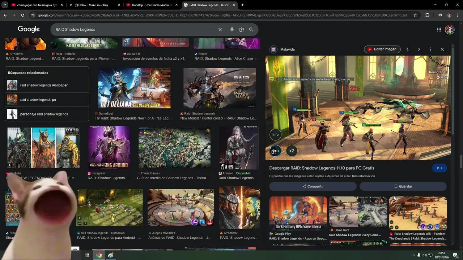The image size is (463, 260).
Task: Open the Theria Games siege map image
Action: [x=174, y=148]
